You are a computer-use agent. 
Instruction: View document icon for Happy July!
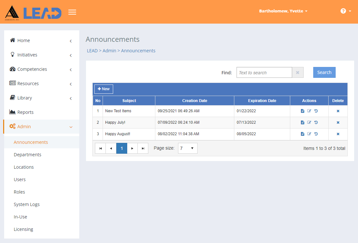302,122
